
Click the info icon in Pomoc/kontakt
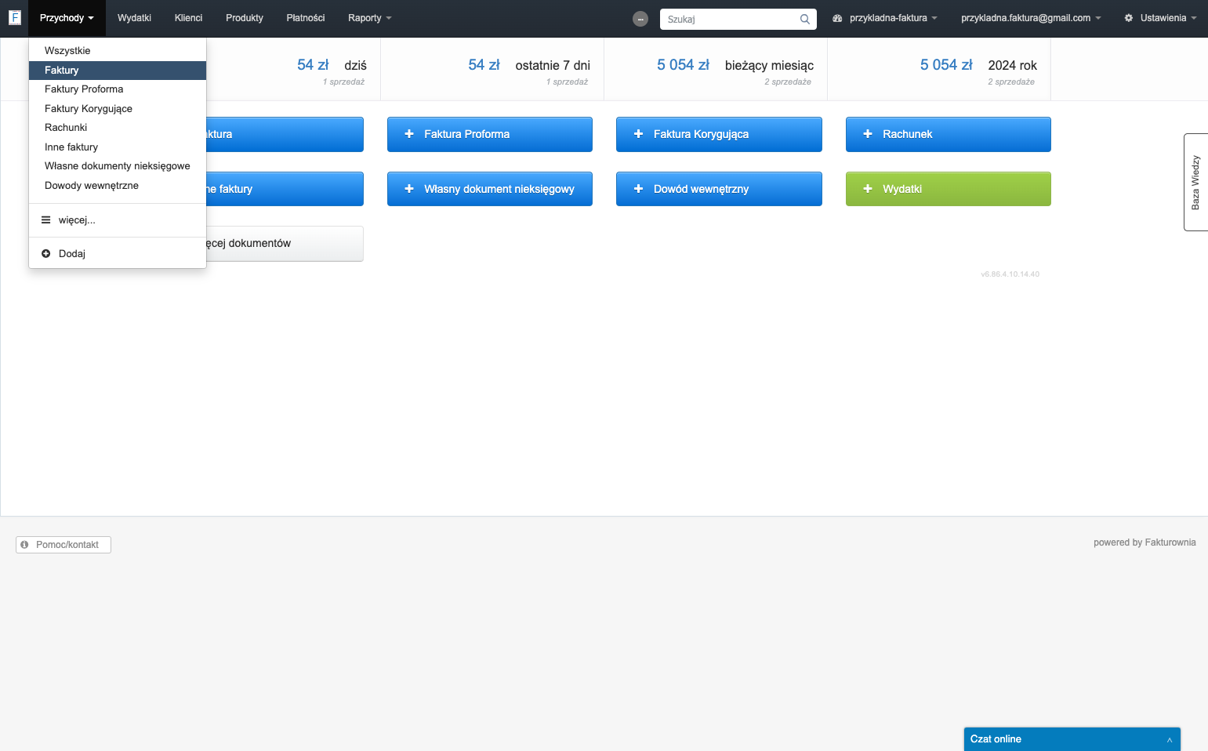24,545
